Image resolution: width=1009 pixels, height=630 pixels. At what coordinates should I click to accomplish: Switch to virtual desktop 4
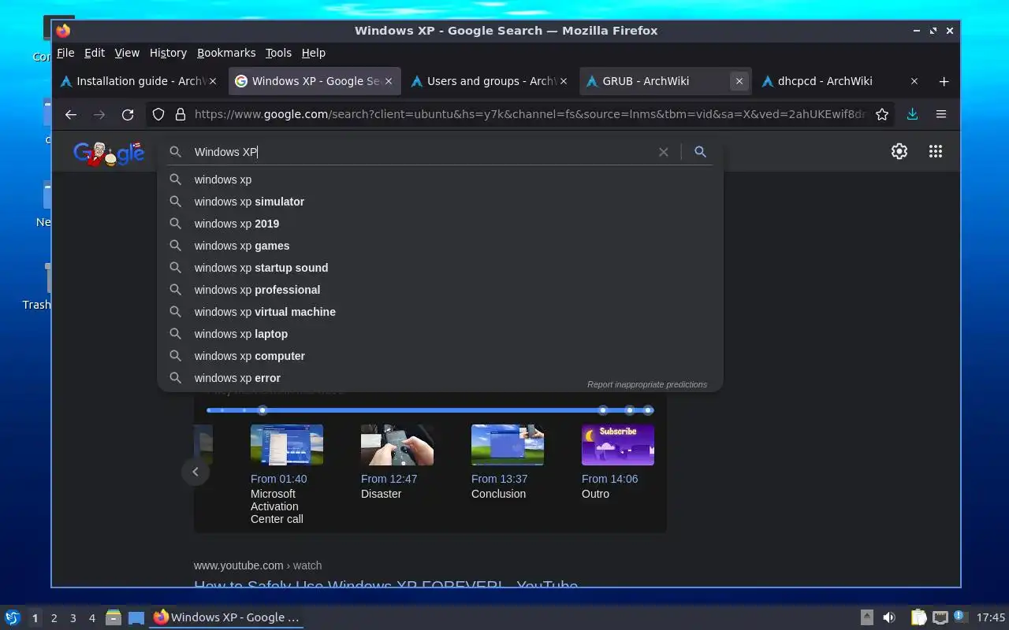[x=91, y=618]
